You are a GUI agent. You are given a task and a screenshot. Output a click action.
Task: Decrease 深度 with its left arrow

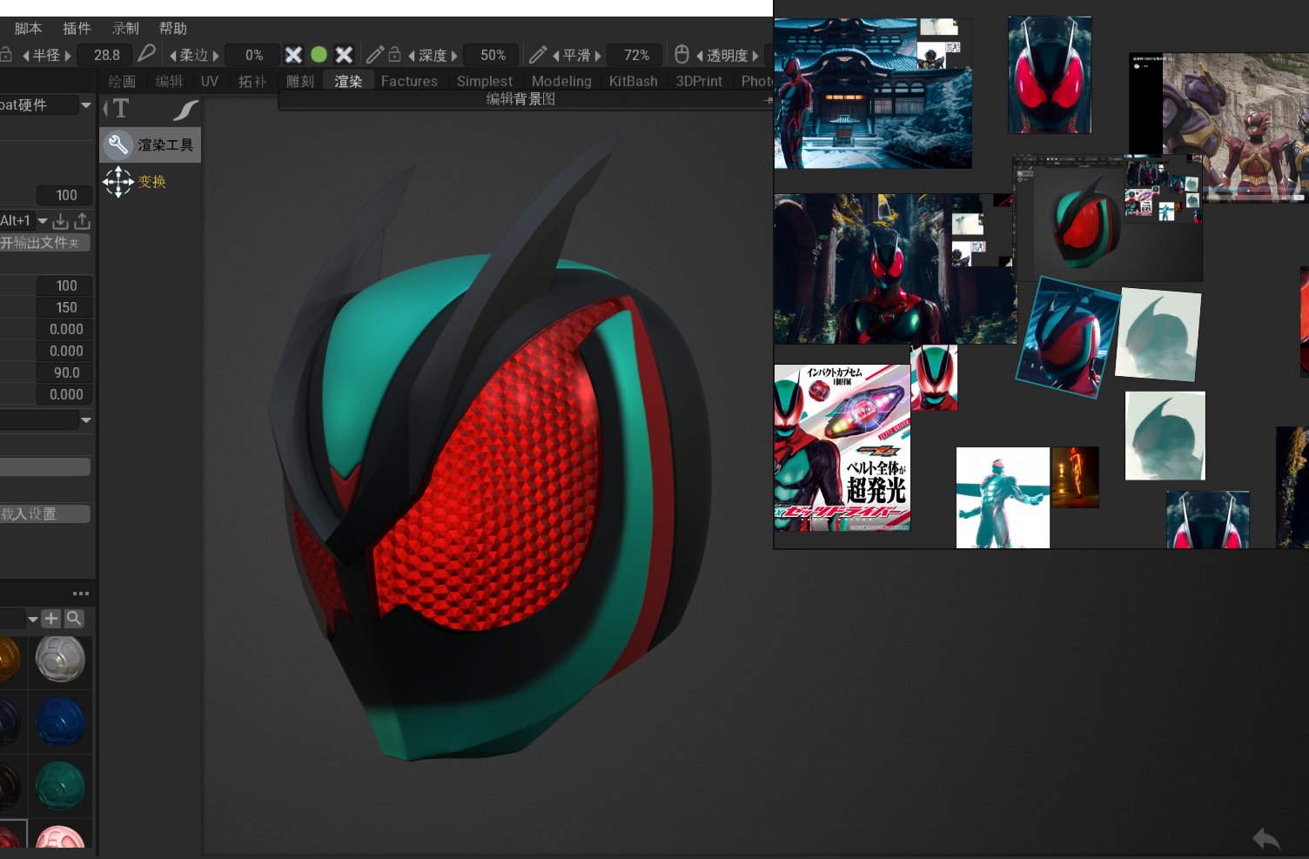[411, 56]
